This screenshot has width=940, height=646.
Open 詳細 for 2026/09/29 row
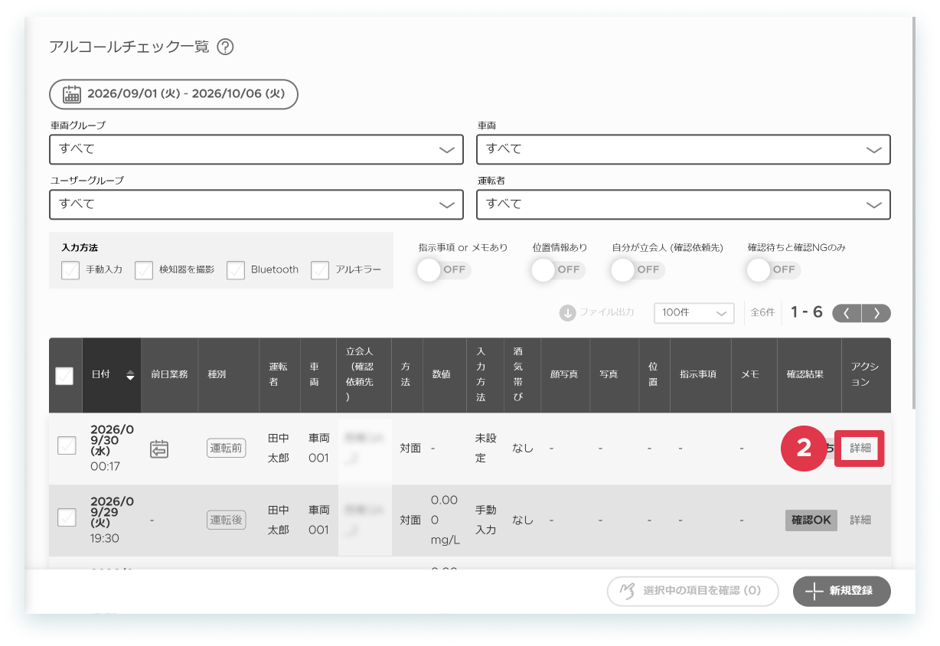click(x=860, y=520)
